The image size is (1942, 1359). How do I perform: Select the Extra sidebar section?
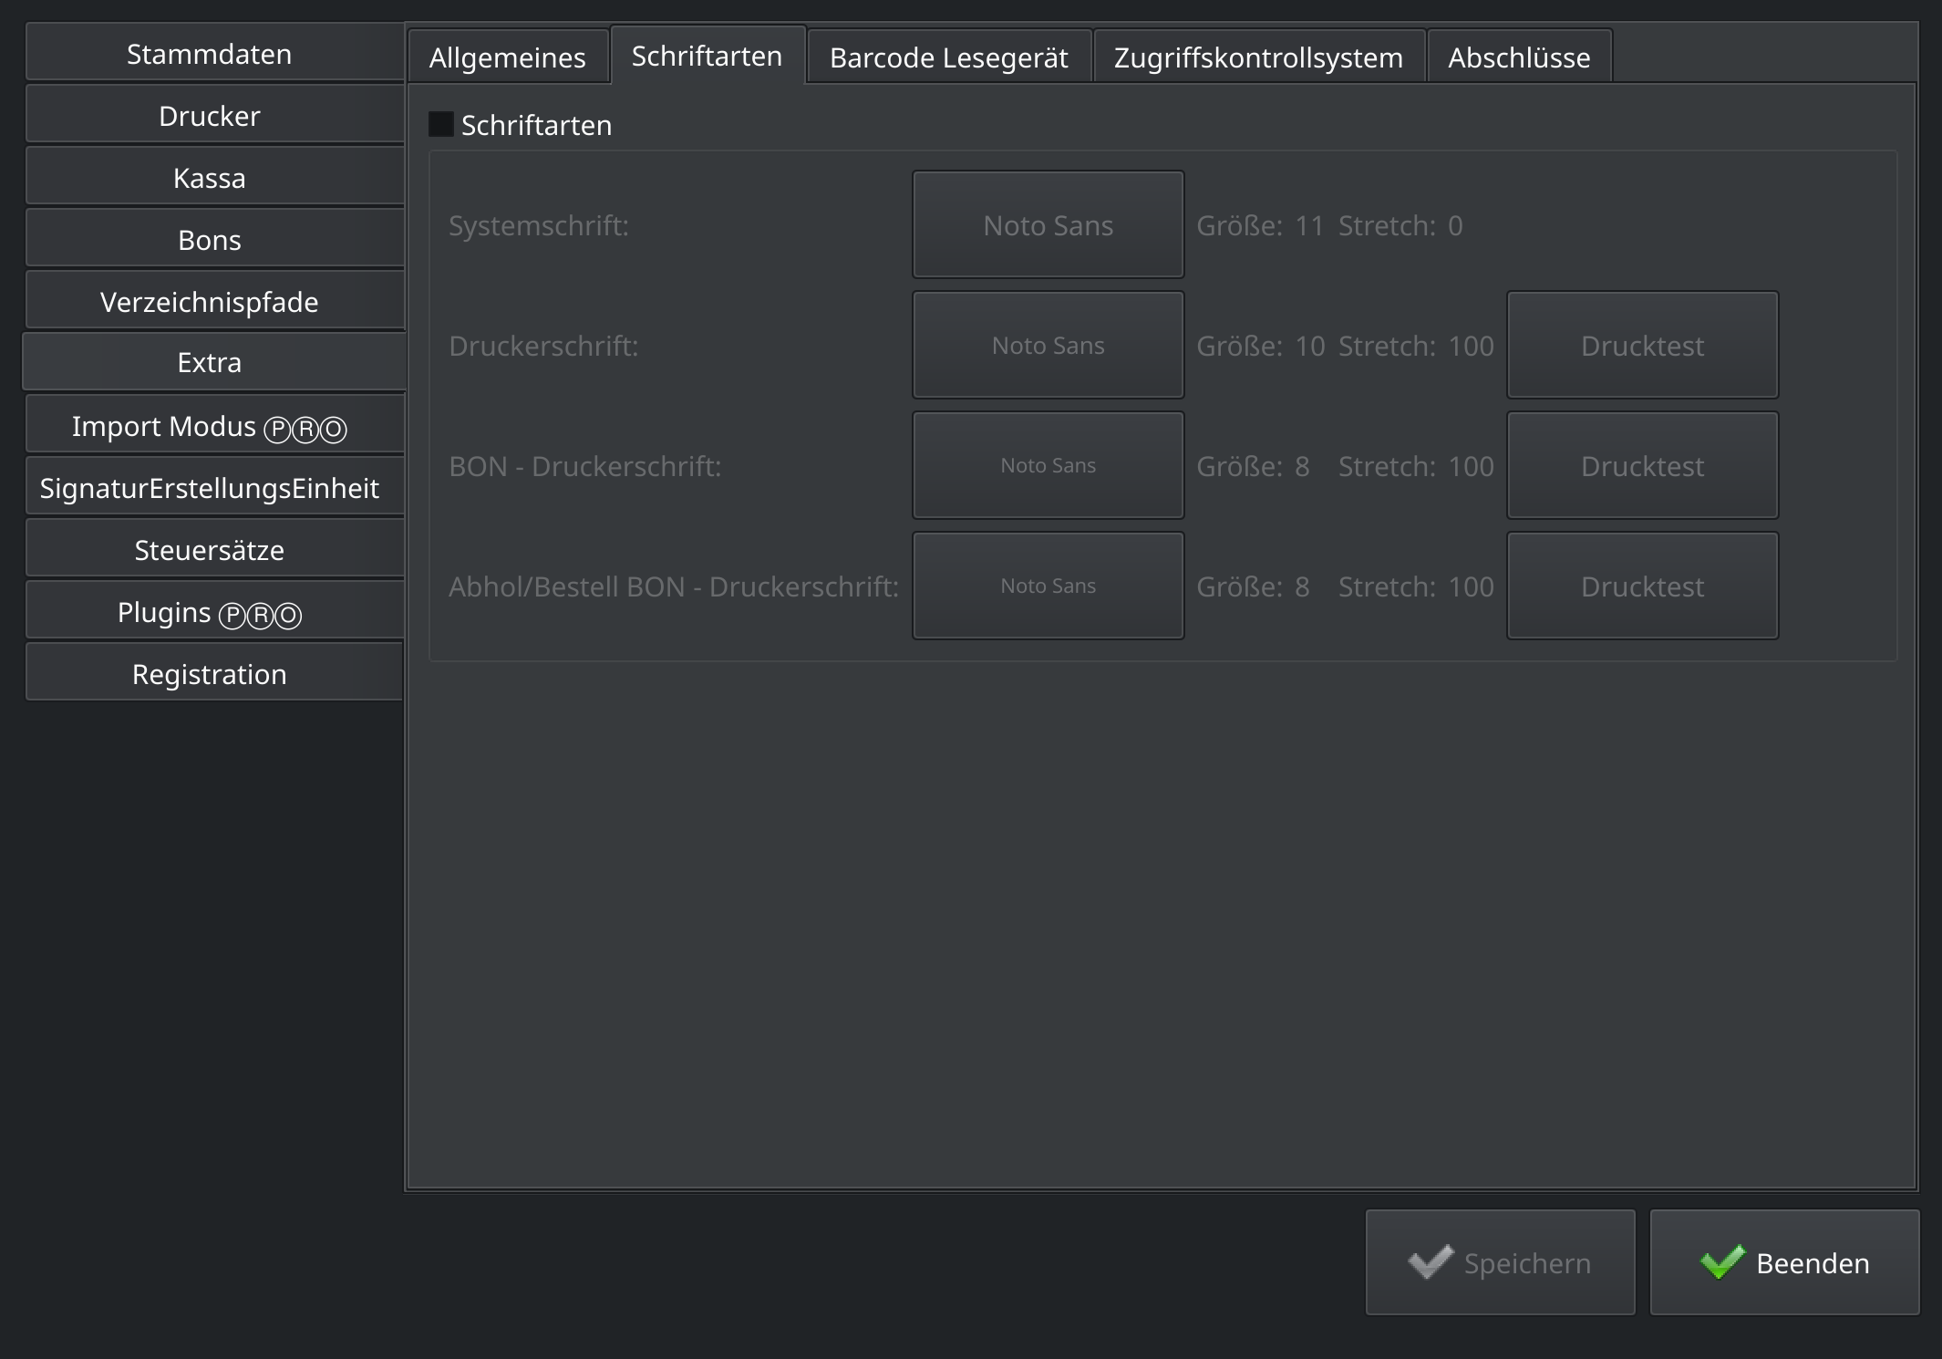pyautogui.click(x=214, y=363)
